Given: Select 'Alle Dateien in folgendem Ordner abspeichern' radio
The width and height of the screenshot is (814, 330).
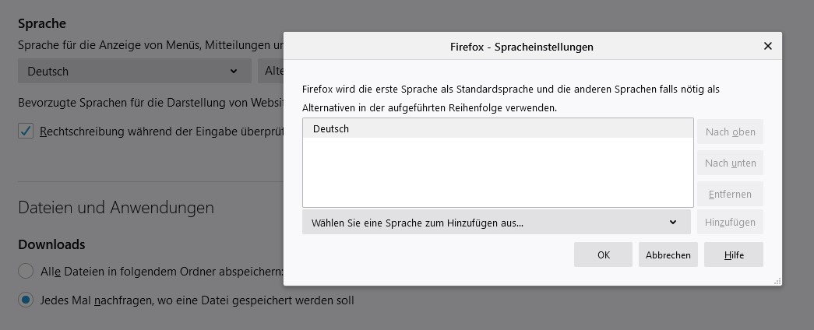Looking at the screenshot, I should point(26,272).
